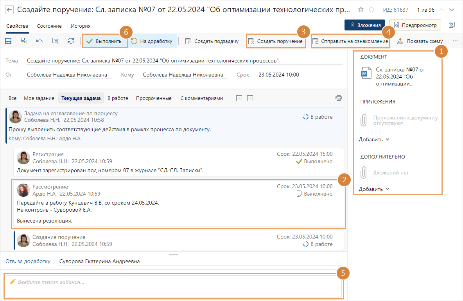
Task: Click the Выполнить button
Action: [x=104, y=41]
